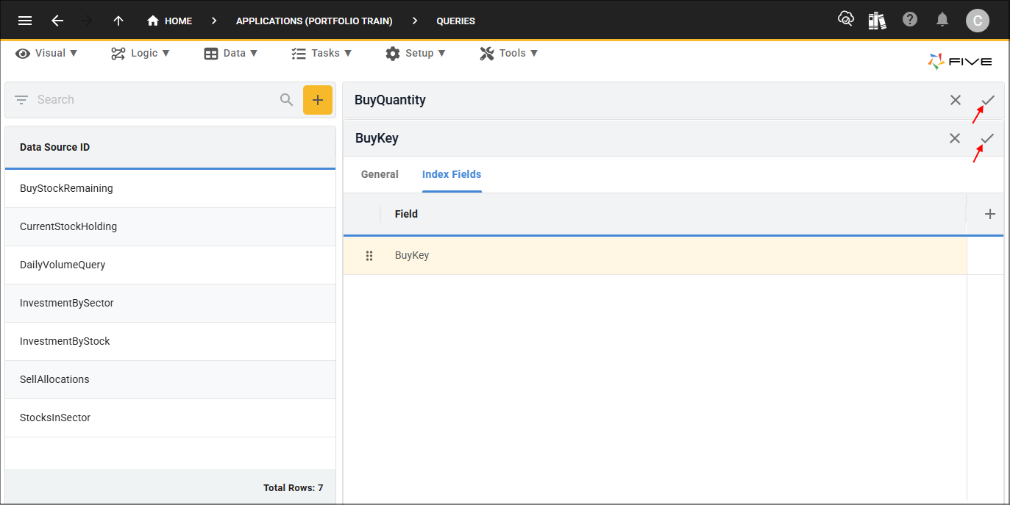The width and height of the screenshot is (1010, 505).
Task: Click the search magnifier icon
Action: click(x=287, y=100)
